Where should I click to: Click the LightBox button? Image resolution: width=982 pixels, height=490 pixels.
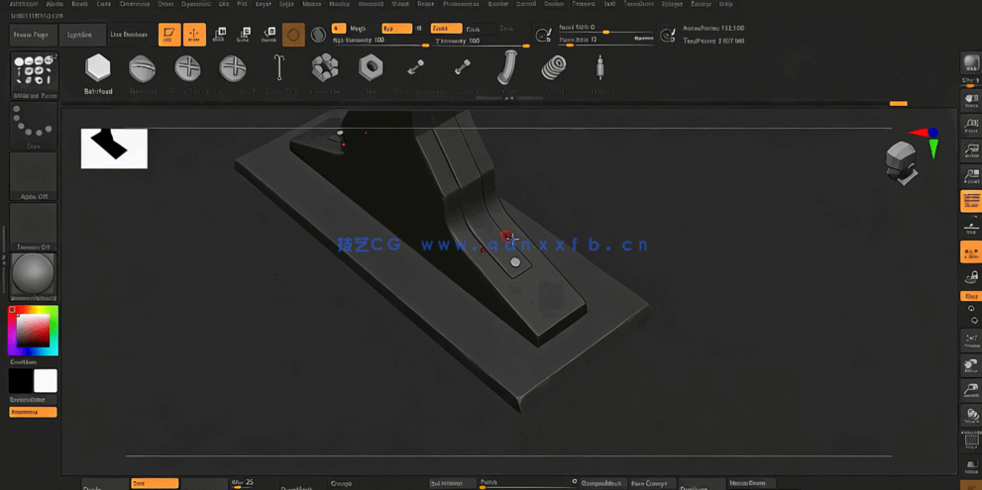coord(82,35)
